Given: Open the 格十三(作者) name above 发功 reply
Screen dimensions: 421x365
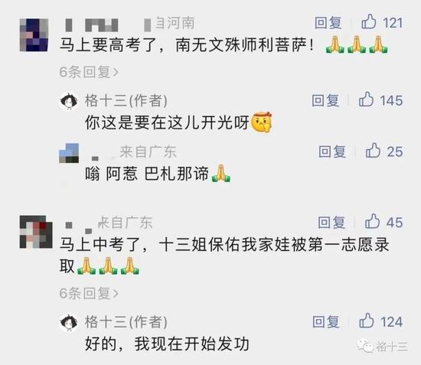Looking at the screenshot, I should (126, 321).
